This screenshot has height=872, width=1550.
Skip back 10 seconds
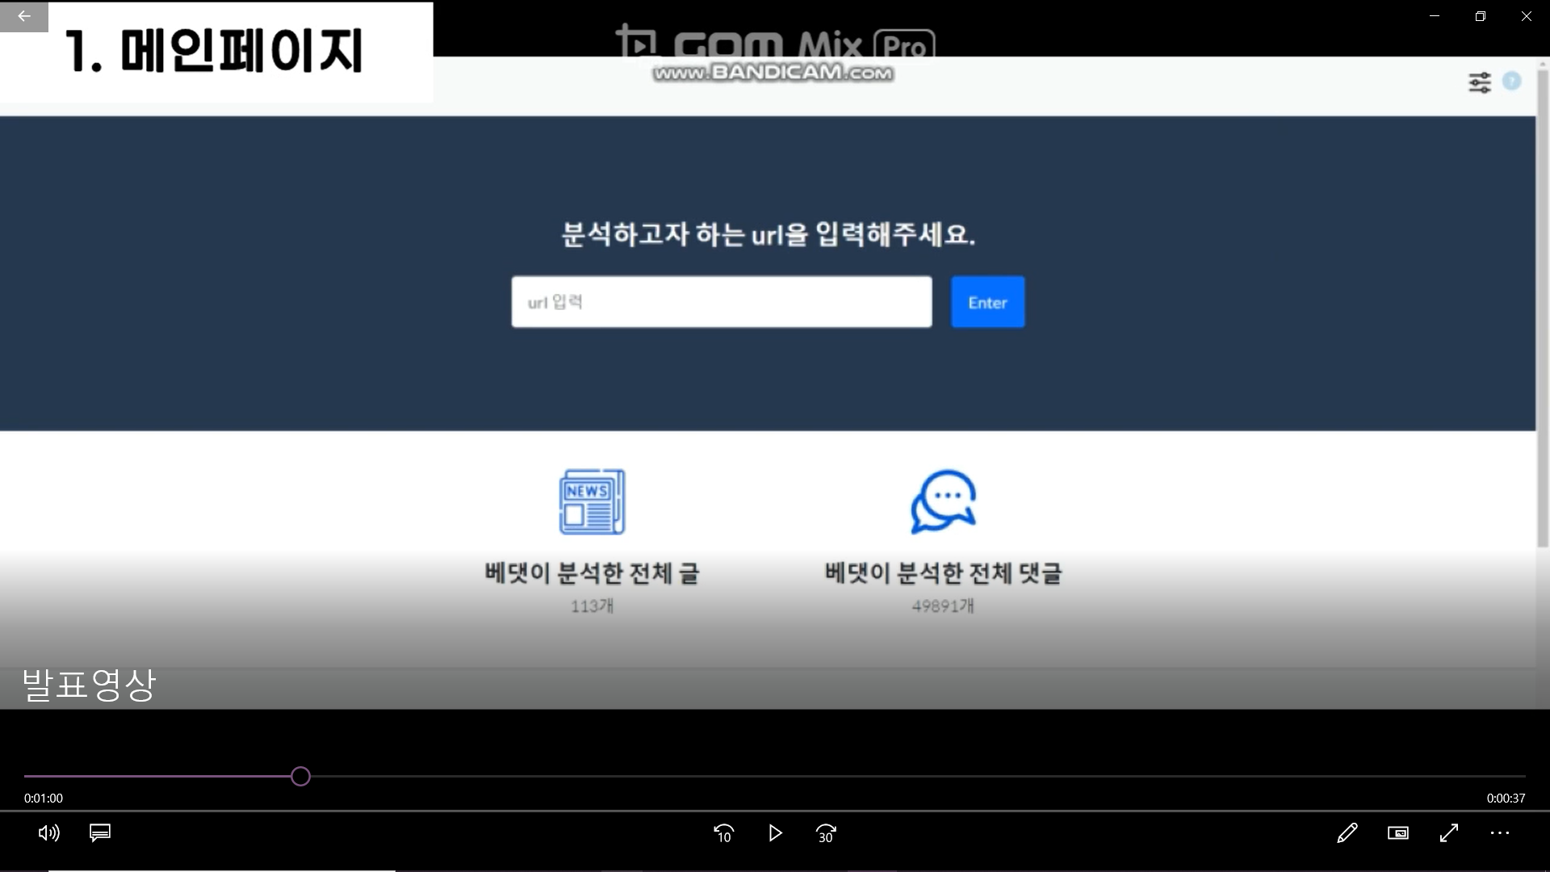[724, 833]
